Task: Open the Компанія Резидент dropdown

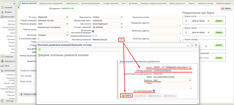Action: point(53,35)
